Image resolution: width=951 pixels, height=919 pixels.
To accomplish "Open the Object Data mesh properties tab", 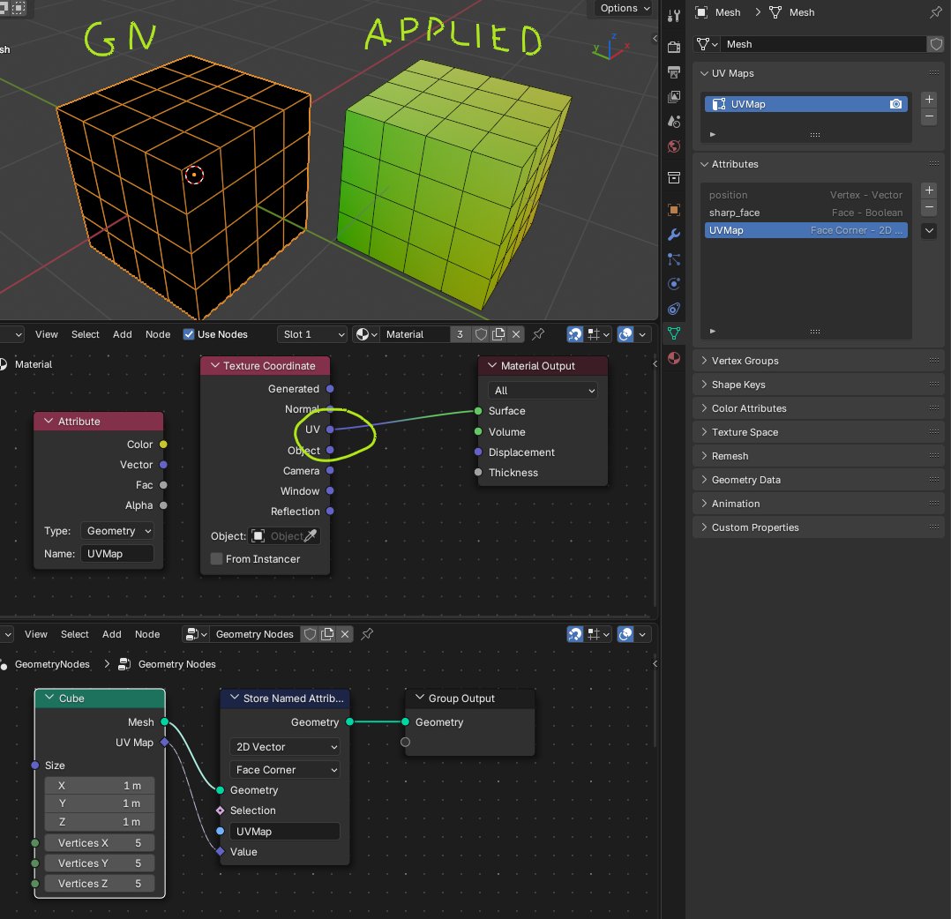I will coord(674,332).
